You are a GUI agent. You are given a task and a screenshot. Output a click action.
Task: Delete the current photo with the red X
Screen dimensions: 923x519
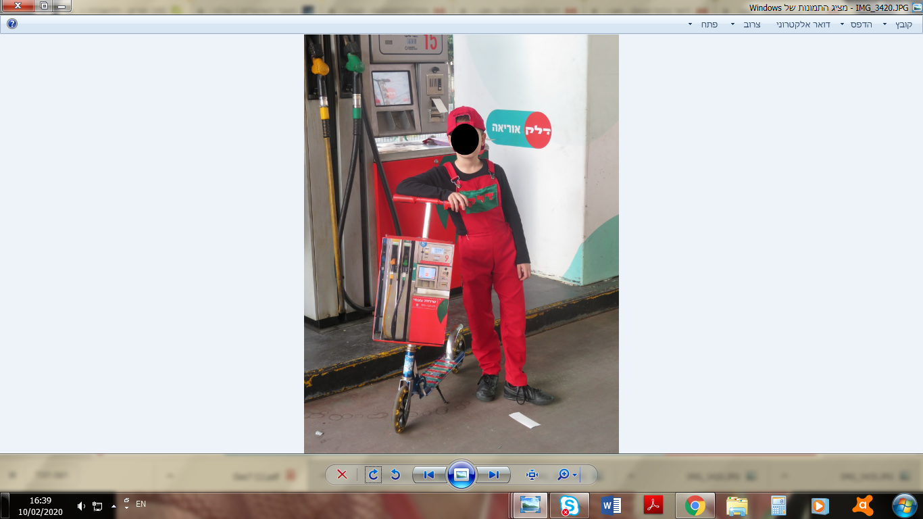(342, 474)
